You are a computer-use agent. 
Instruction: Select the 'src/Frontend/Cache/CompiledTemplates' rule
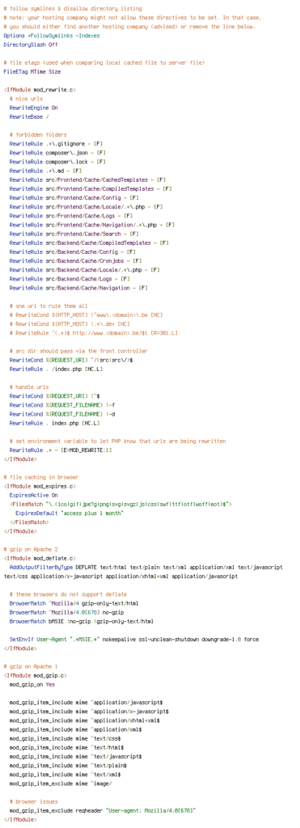click(x=91, y=188)
